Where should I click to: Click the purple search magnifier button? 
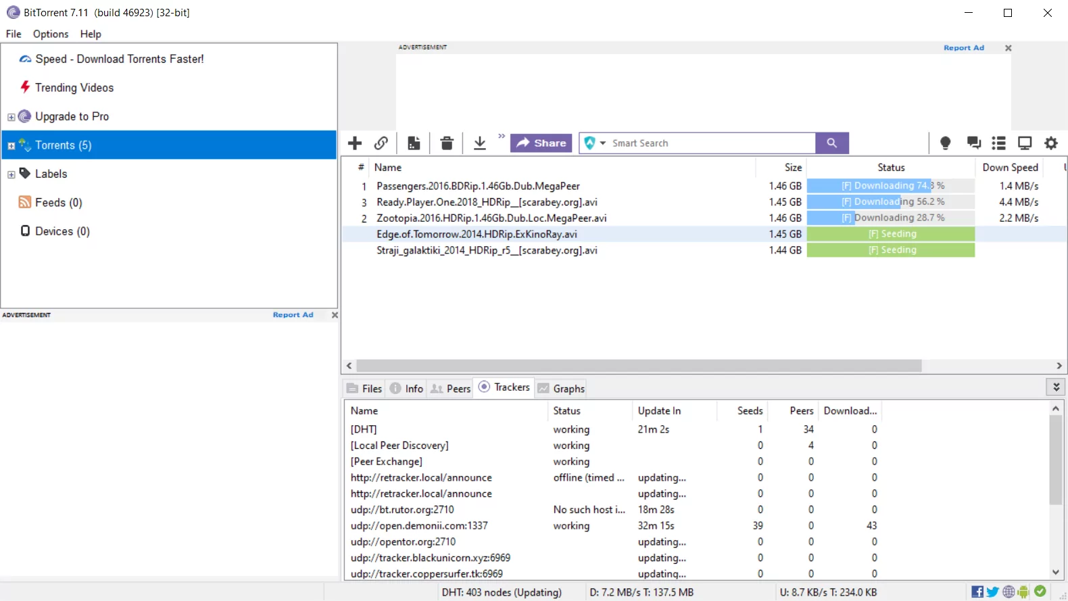[x=832, y=143]
